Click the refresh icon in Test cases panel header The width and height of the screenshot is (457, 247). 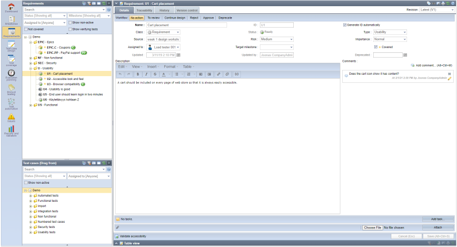click(104, 163)
